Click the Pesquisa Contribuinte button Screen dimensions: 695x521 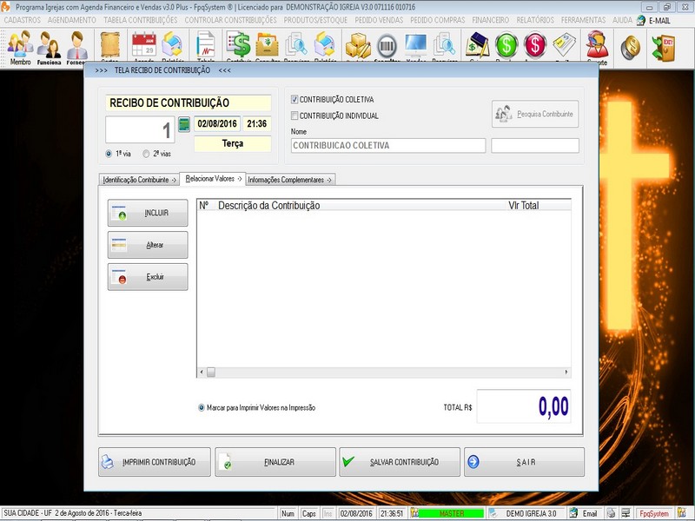click(x=535, y=114)
